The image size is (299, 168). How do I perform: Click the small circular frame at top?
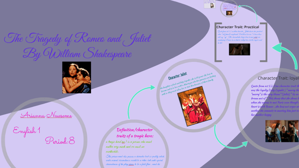[x=229, y=9]
